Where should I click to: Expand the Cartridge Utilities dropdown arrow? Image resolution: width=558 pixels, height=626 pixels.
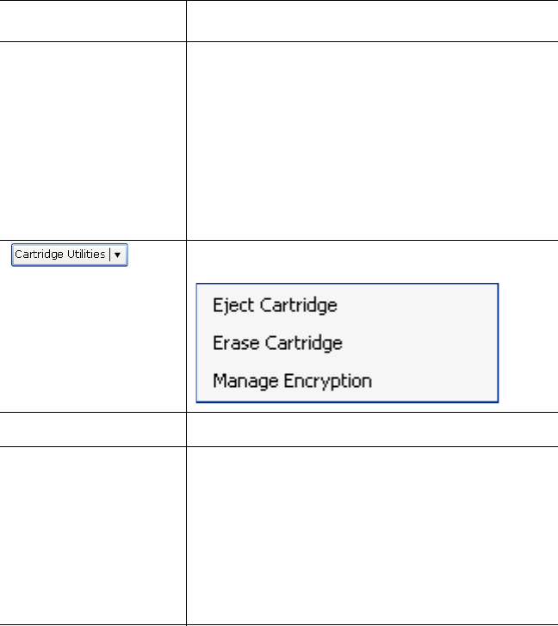point(118,255)
